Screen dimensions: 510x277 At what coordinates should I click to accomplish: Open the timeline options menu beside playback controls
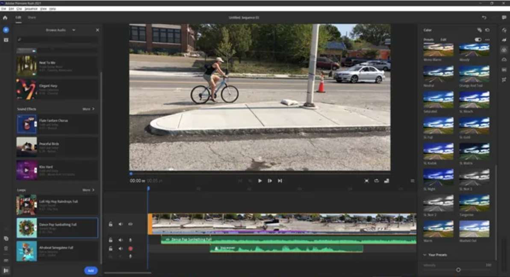tap(413, 181)
